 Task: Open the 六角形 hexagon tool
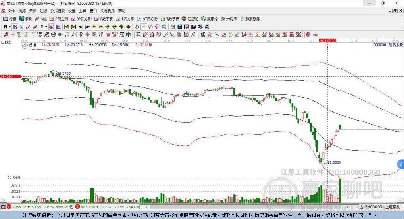coord(229,19)
